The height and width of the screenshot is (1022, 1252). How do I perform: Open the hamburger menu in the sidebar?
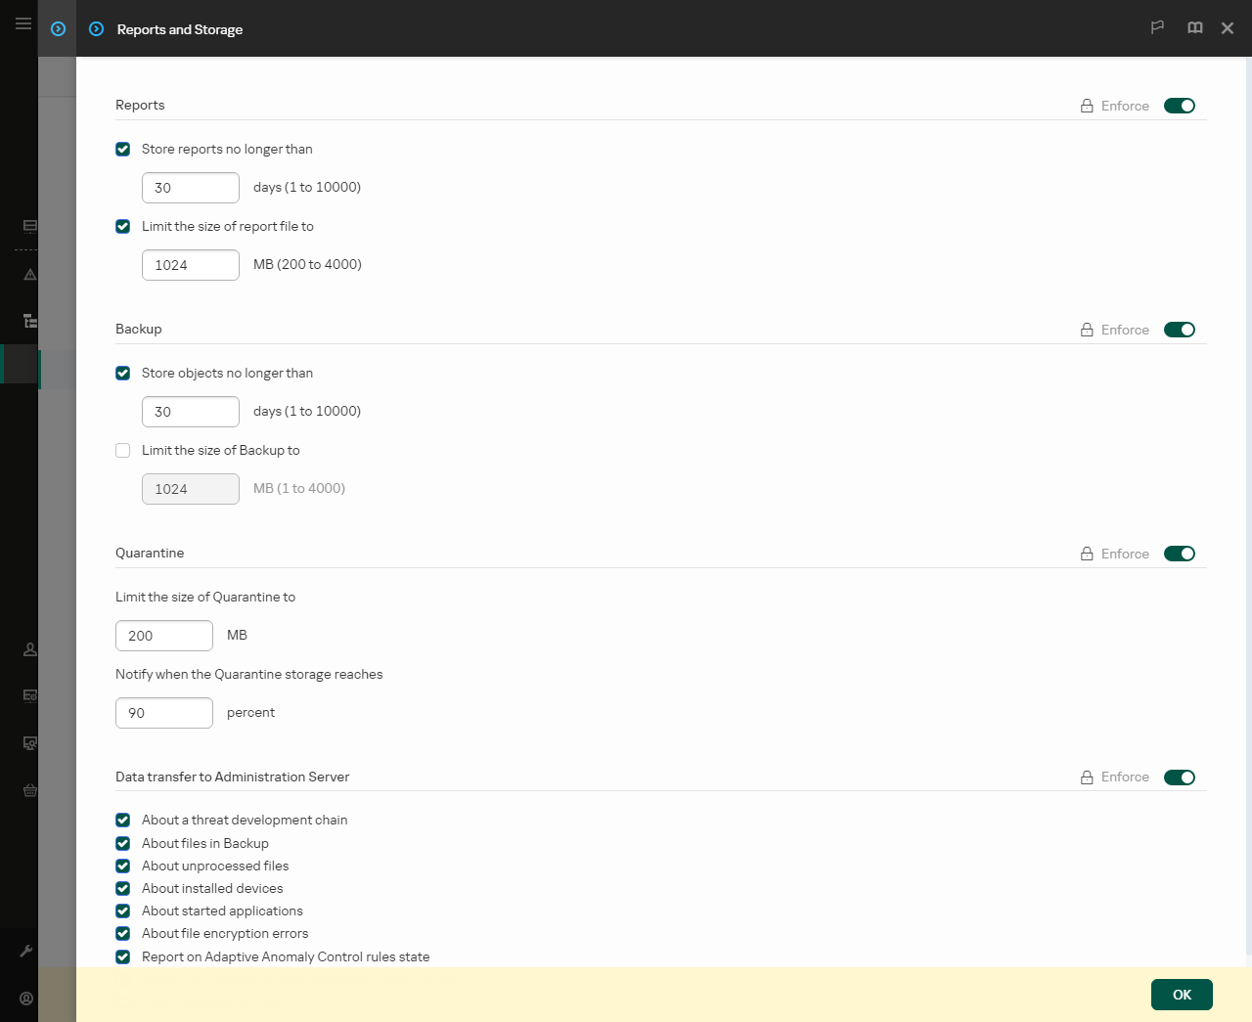[22, 23]
